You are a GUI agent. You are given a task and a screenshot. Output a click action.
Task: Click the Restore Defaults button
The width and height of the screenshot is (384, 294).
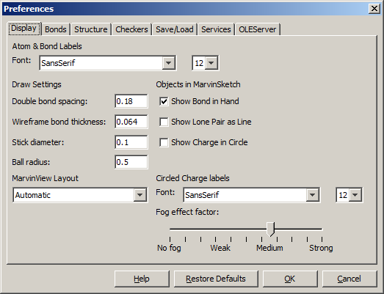[x=216, y=279]
